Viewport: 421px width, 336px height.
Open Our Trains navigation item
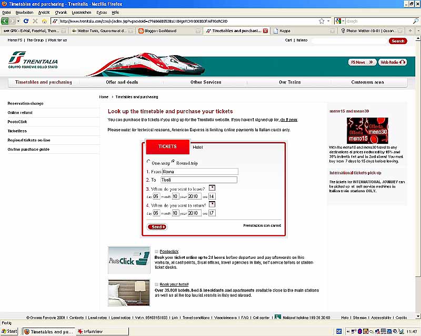[x=290, y=82]
